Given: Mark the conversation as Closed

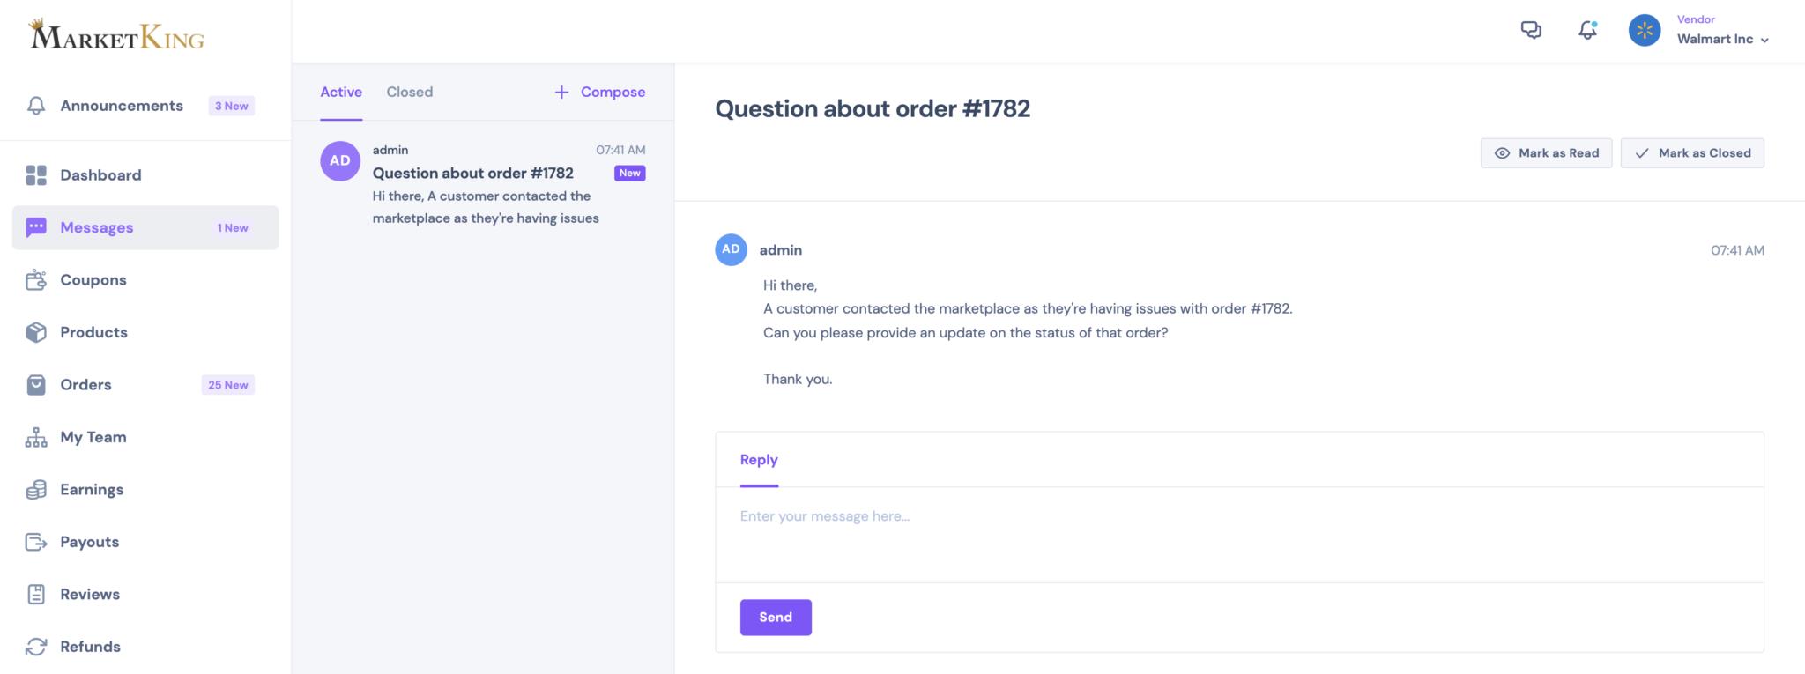Looking at the screenshot, I should tap(1692, 153).
